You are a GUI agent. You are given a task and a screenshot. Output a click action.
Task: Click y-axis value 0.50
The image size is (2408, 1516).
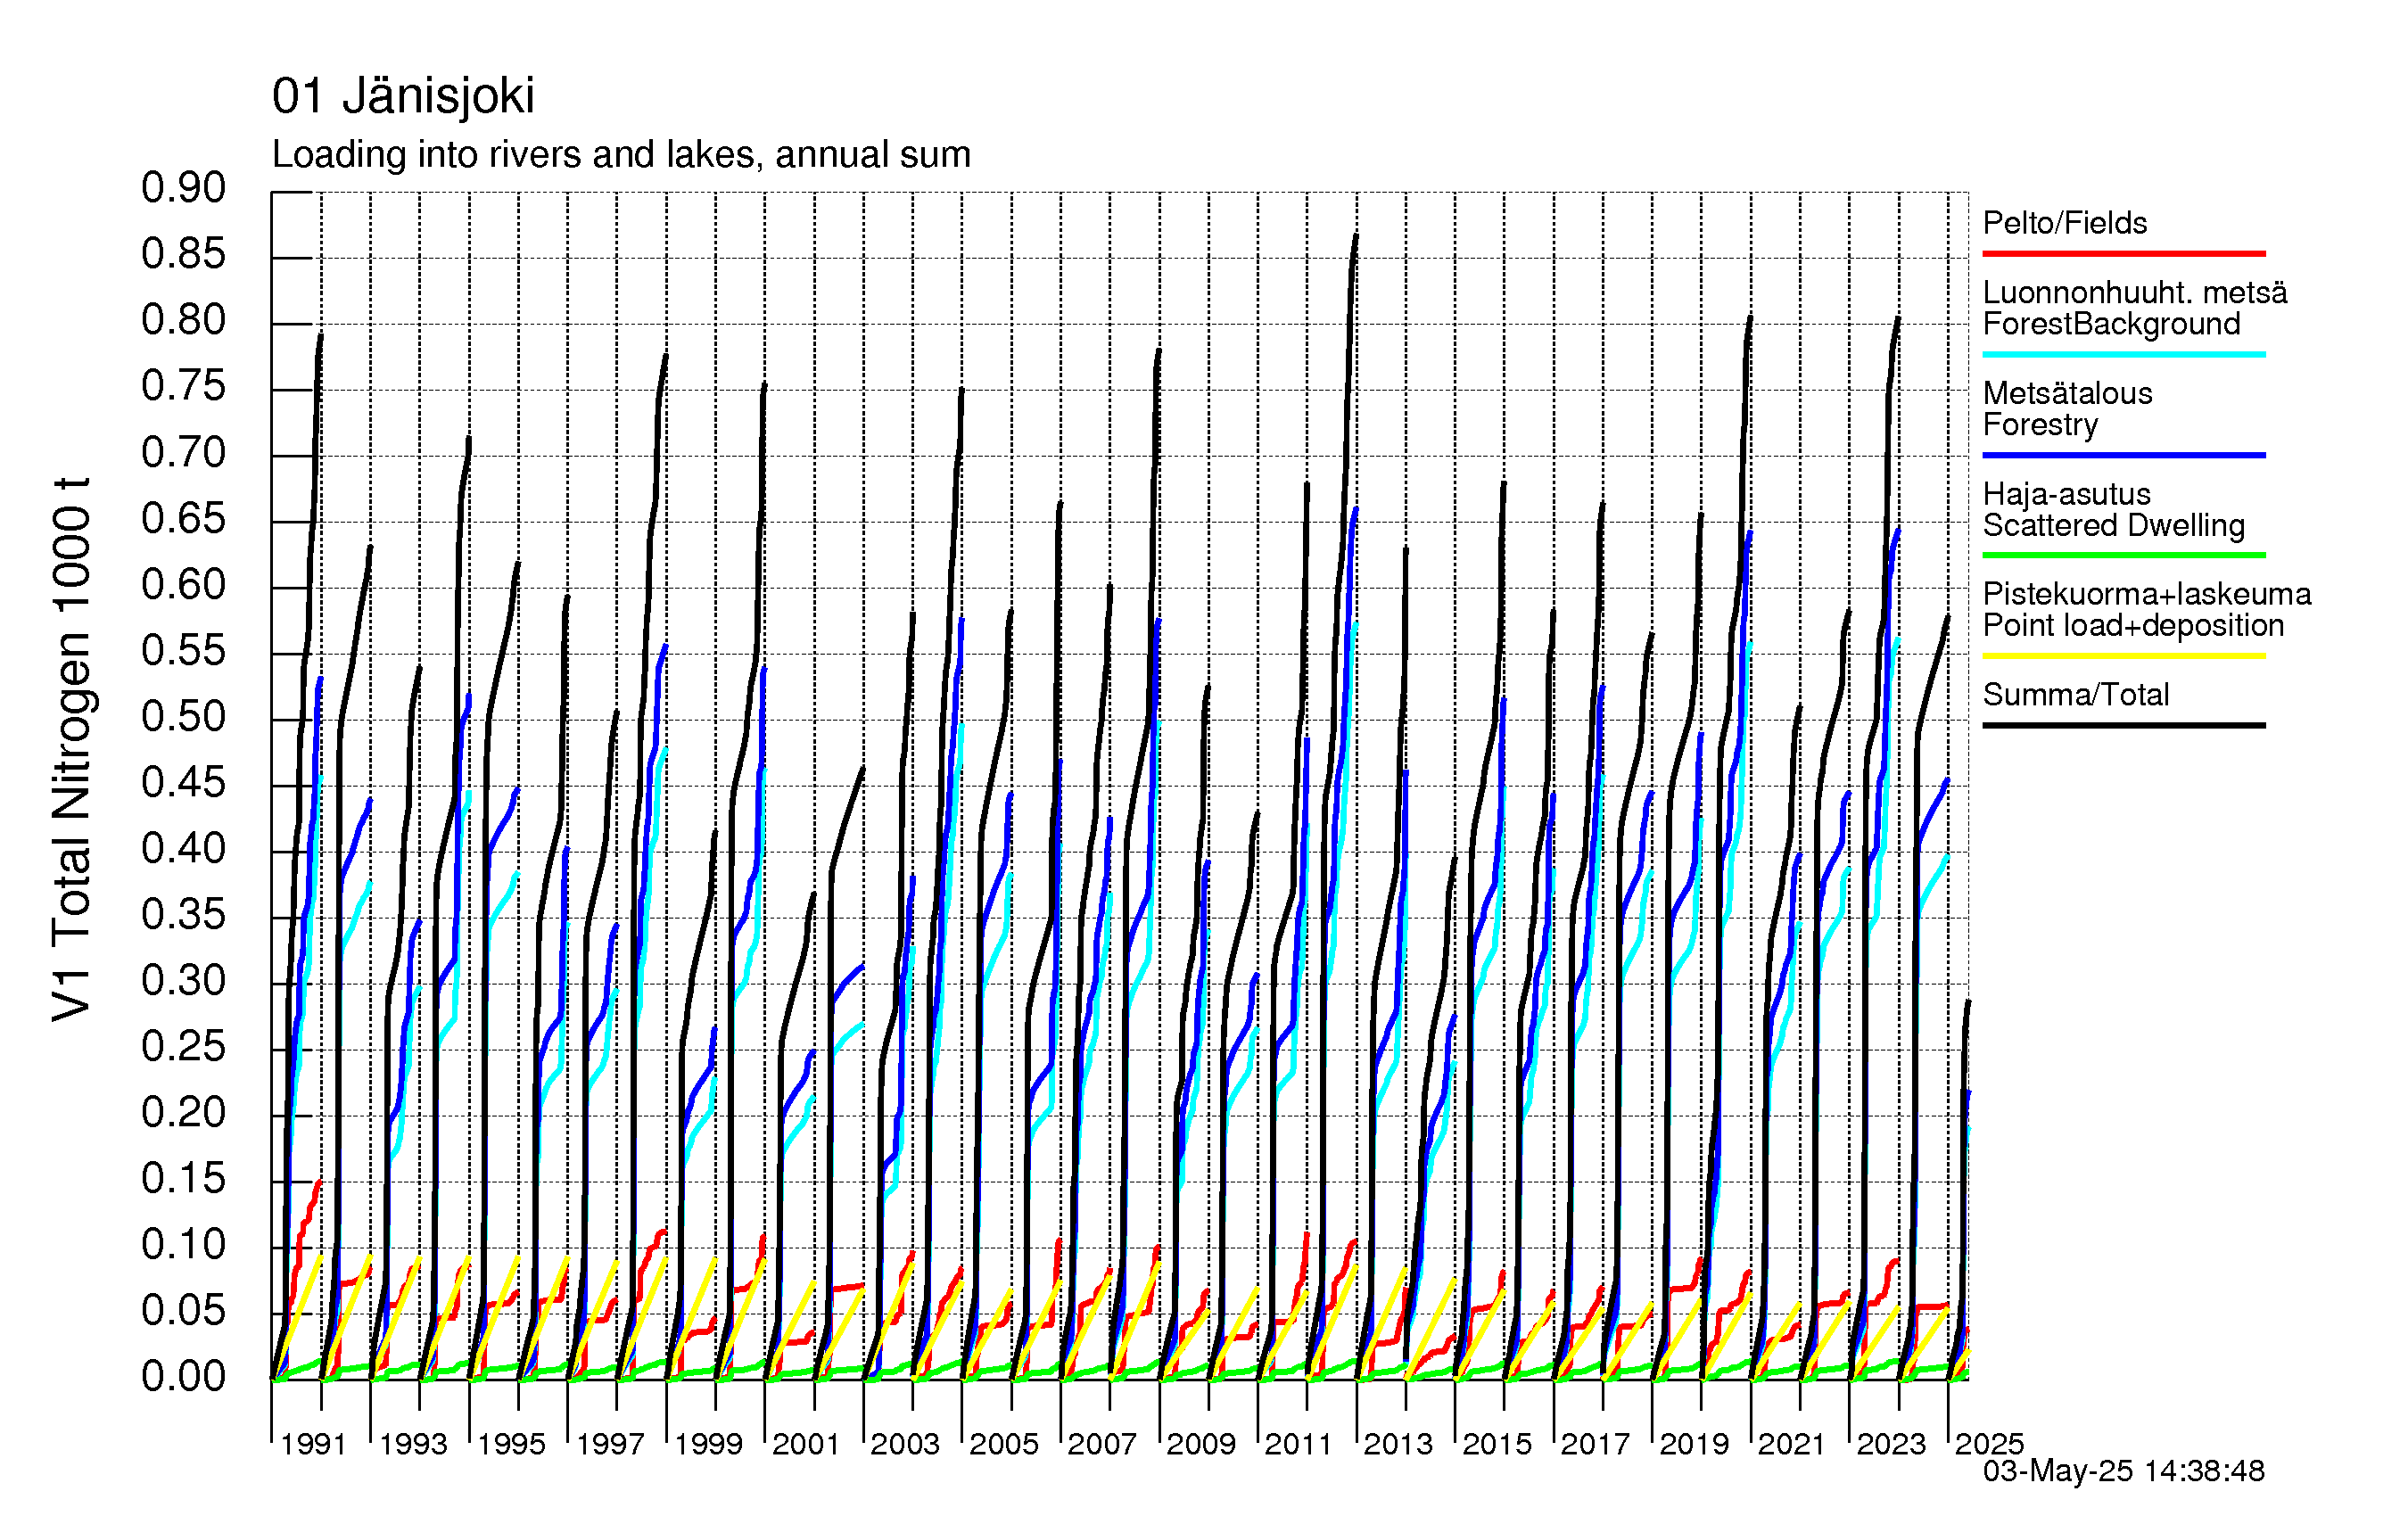click(184, 717)
